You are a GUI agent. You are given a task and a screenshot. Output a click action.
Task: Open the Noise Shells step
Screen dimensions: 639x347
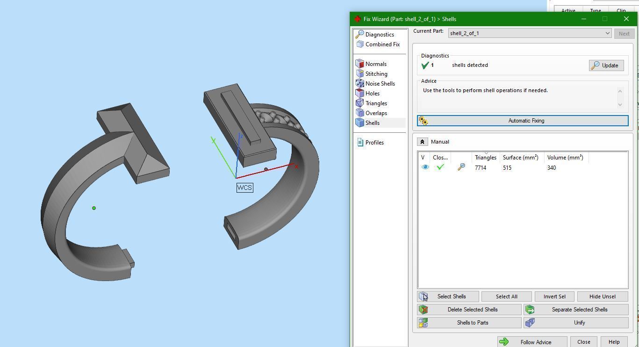click(380, 84)
